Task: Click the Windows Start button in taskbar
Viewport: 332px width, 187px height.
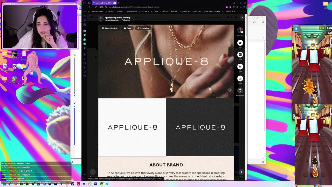Action: (x=4, y=184)
